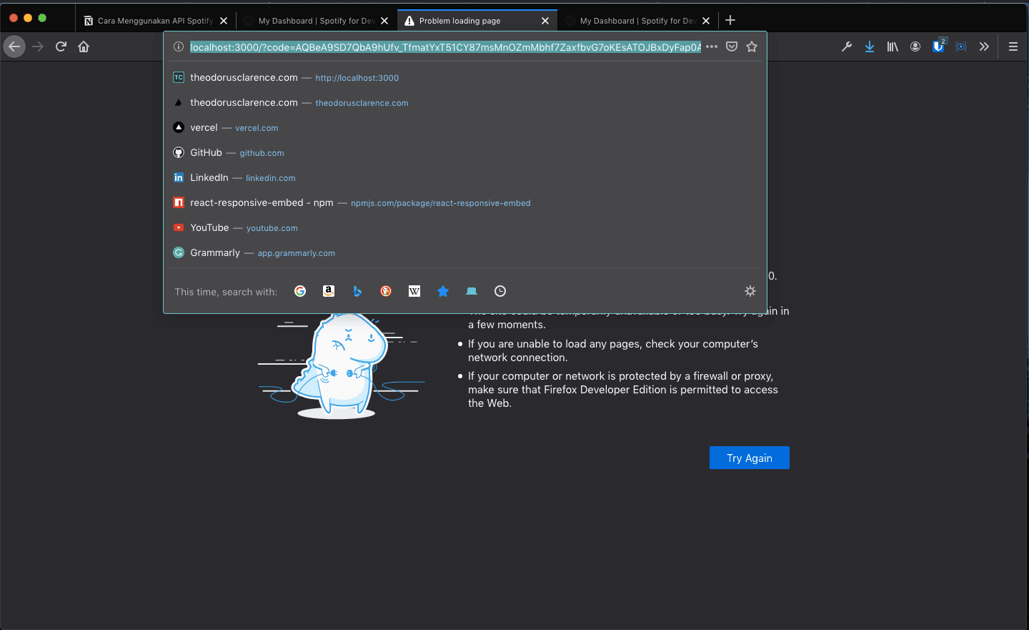Open developer tools wrench icon
The height and width of the screenshot is (630, 1029).
847,46
